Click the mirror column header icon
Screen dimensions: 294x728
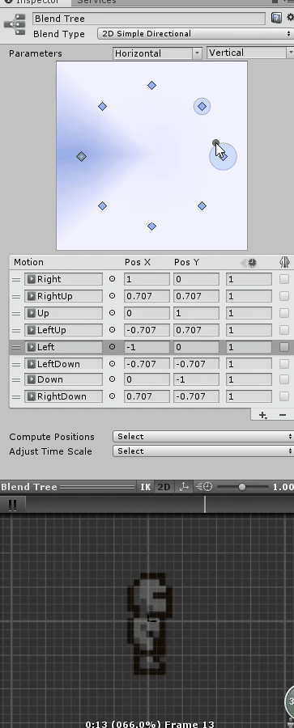pyautogui.click(x=284, y=262)
